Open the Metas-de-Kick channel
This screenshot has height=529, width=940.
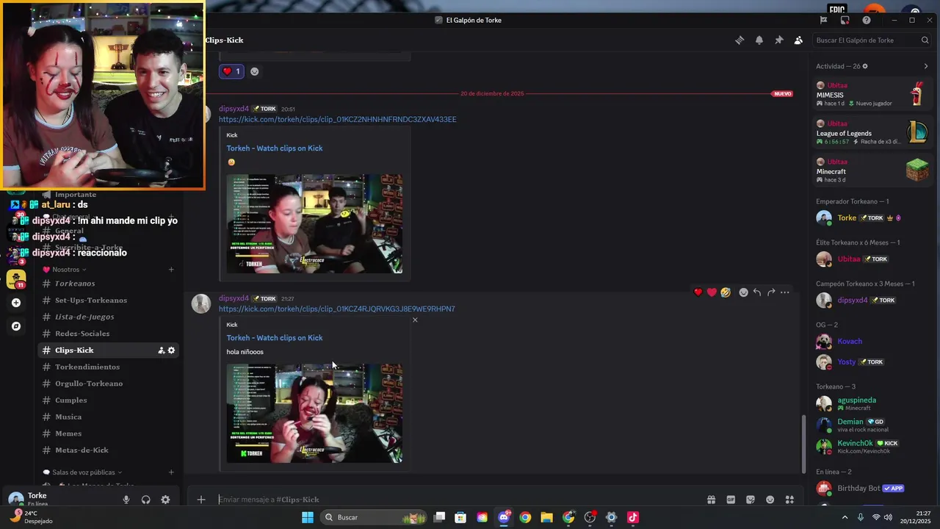click(x=108, y=450)
